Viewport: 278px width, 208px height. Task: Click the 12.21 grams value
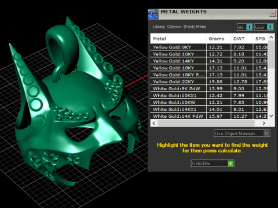(x=215, y=103)
